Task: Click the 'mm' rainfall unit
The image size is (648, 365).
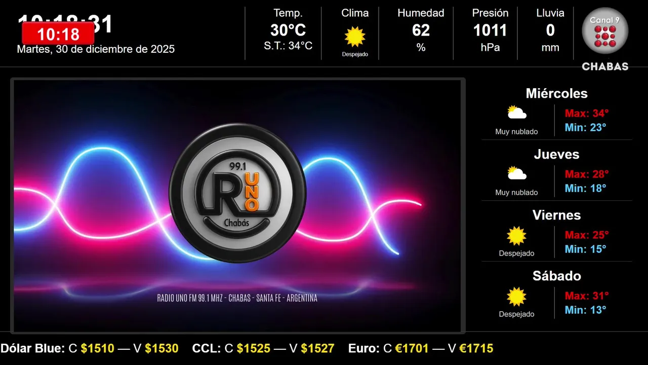Action: coord(550,48)
